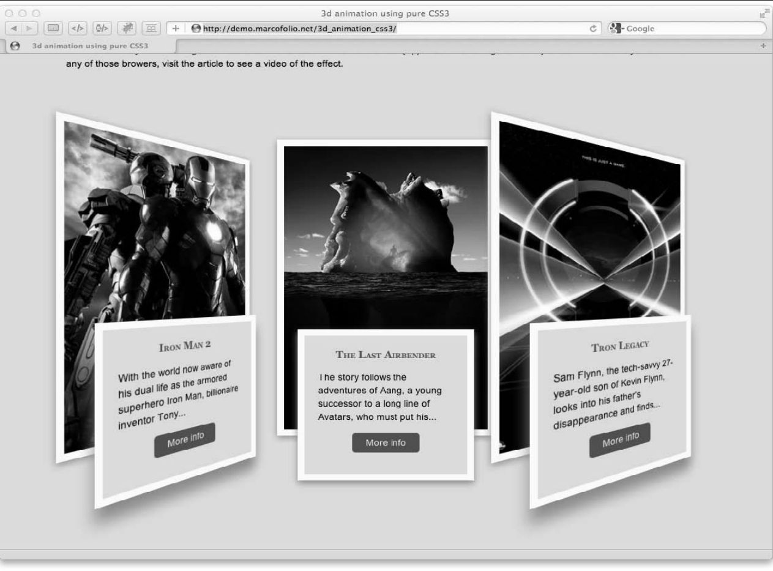The image size is (773, 571).
Task: Click the browser back arrow button
Action: tap(13, 28)
